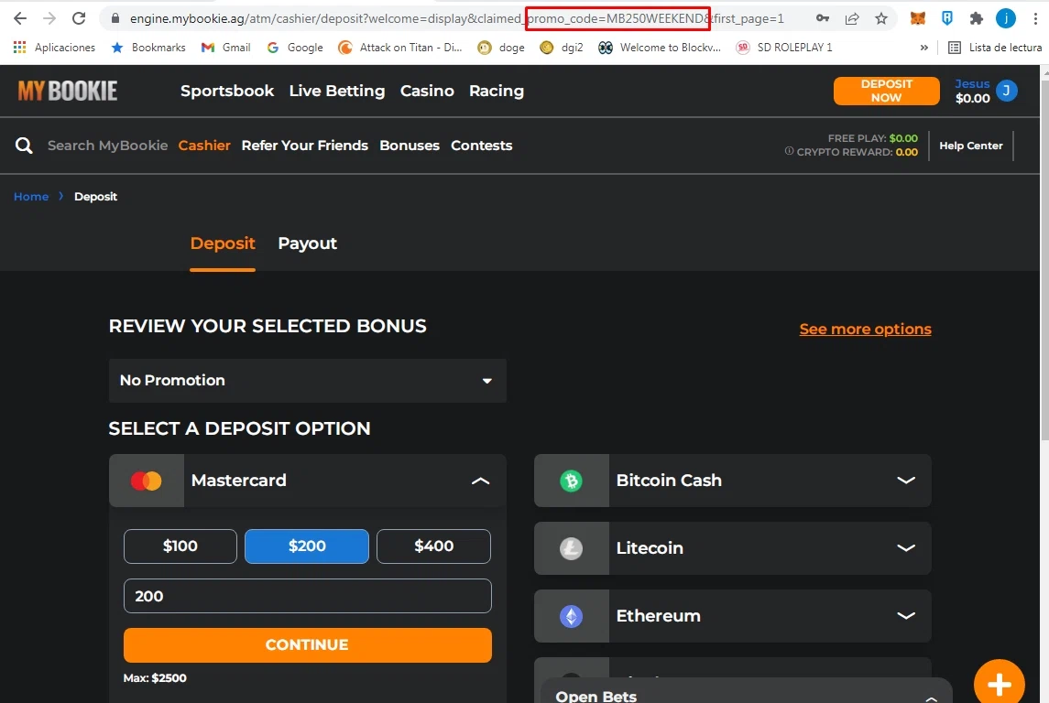Switch to the Payout tab
1049x703 pixels.
click(x=308, y=243)
